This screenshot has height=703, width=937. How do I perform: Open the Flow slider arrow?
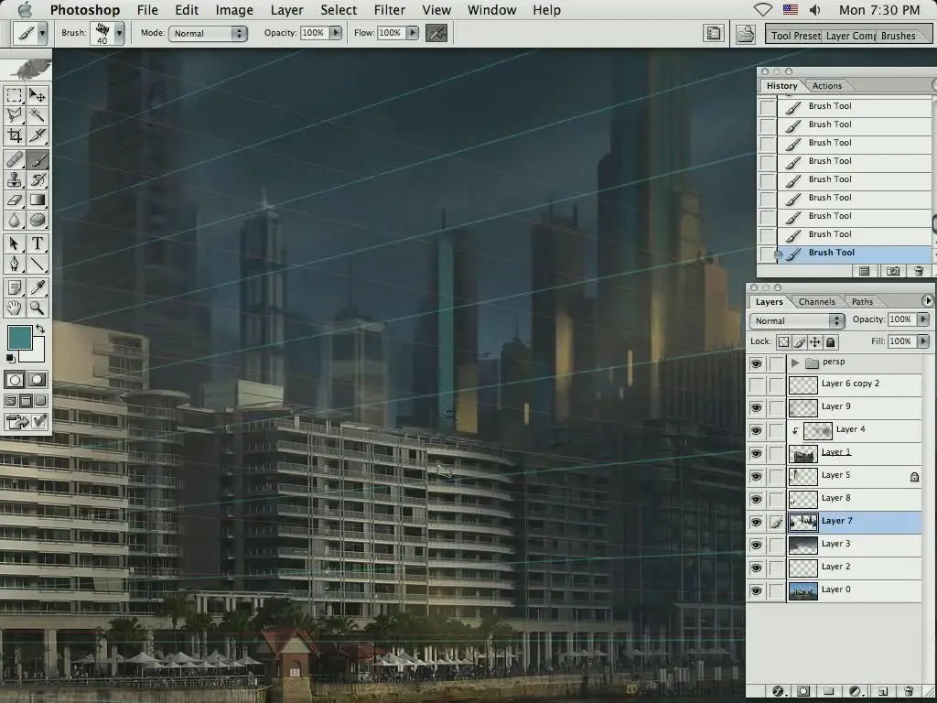click(413, 33)
